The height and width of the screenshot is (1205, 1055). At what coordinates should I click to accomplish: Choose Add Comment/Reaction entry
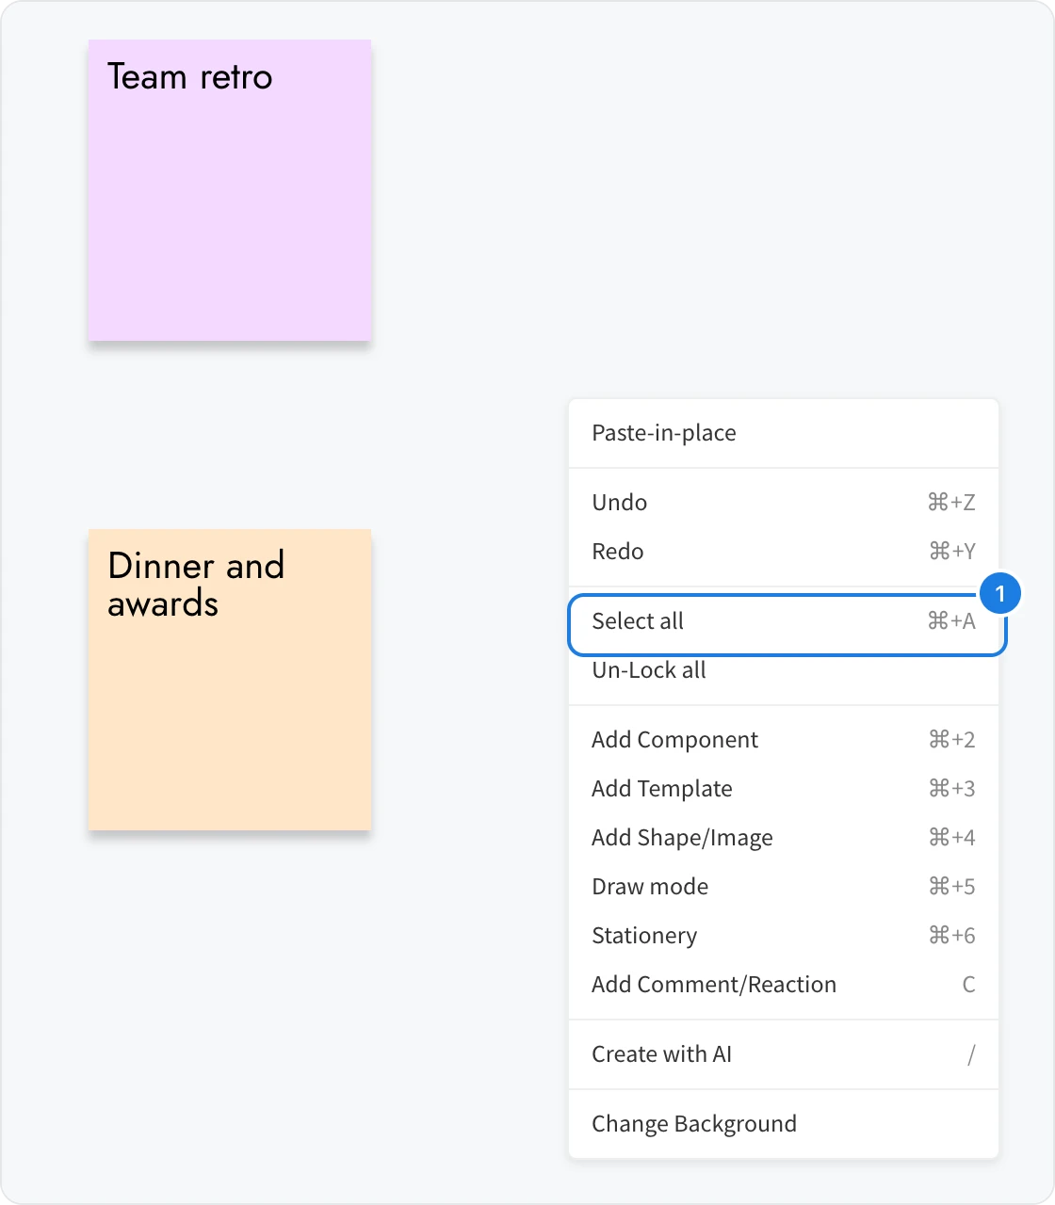783,985
